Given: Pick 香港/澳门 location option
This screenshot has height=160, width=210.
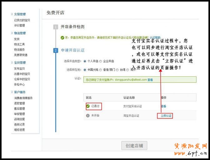Looking at the screenshot, I should pyautogui.click(x=101, y=70).
